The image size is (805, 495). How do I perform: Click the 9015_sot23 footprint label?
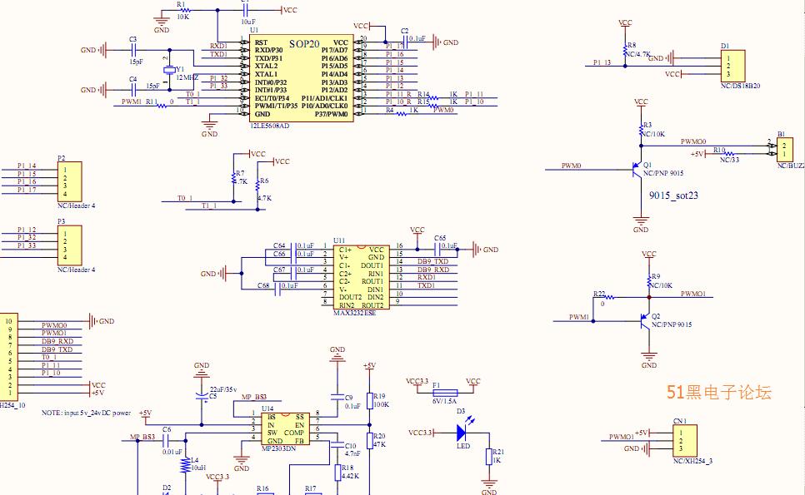tap(673, 196)
